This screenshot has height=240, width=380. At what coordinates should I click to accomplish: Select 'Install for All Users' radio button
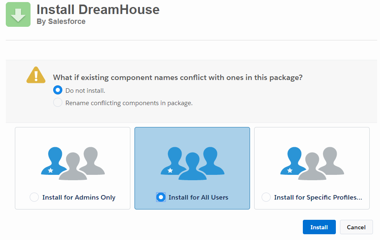(161, 198)
